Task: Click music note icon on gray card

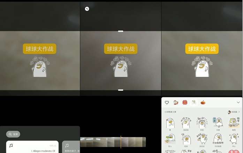Action: 67,145
